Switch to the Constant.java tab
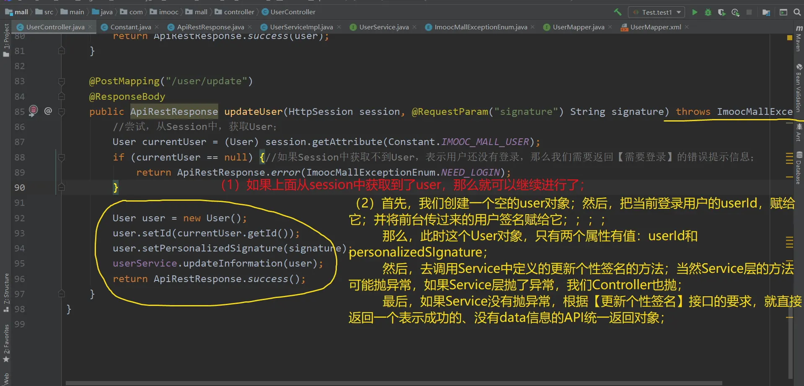Image resolution: width=804 pixels, height=386 pixels. point(131,27)
